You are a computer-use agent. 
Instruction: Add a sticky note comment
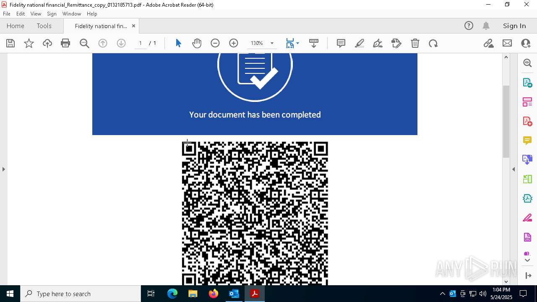[x=341, y=43]
